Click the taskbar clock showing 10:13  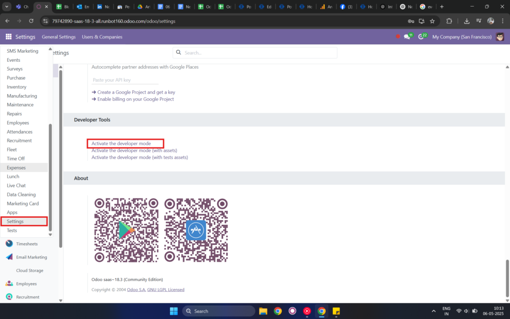click(x=494, y=311)
